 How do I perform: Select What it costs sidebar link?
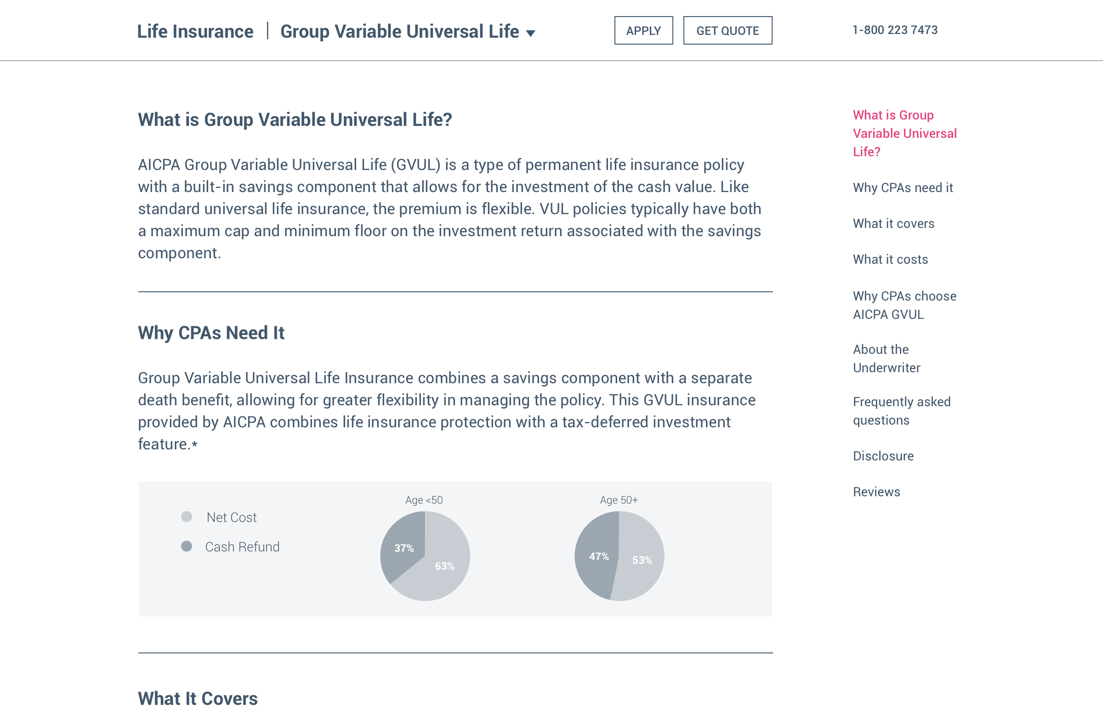[x=890, y=260]
